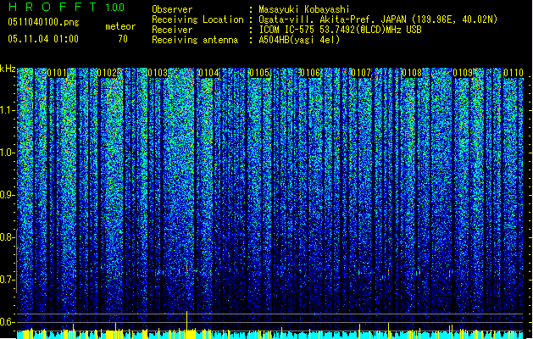This screenshot has height=339, width=533.
Task: Click the kHz axis unit label
Action: click(8, 69)
